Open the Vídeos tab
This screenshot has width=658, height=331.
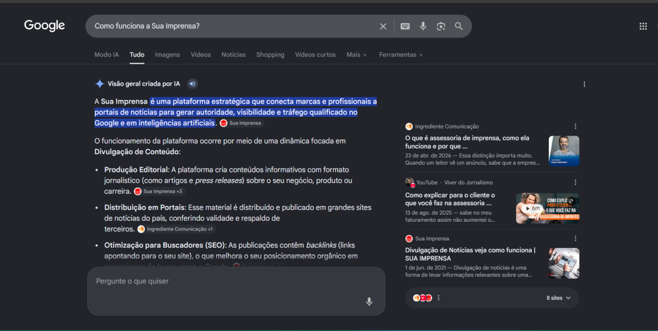coord(201,55)
